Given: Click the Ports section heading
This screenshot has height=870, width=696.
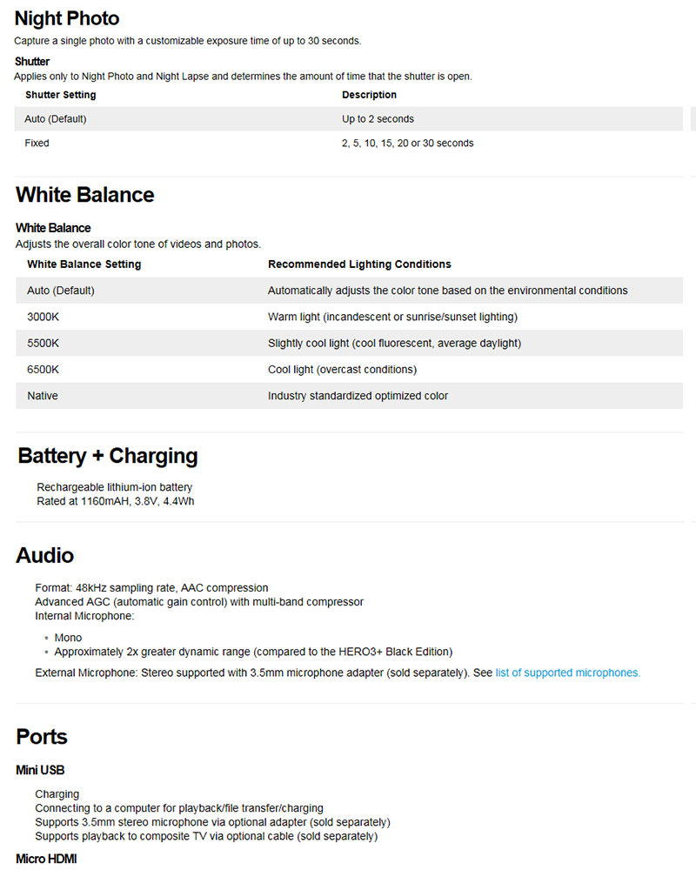Looking at the screenshot, I should point(42,737).
